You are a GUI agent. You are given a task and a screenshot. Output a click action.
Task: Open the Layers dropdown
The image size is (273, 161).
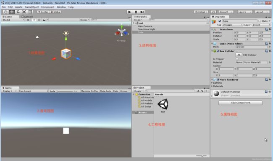pos(245,12)
